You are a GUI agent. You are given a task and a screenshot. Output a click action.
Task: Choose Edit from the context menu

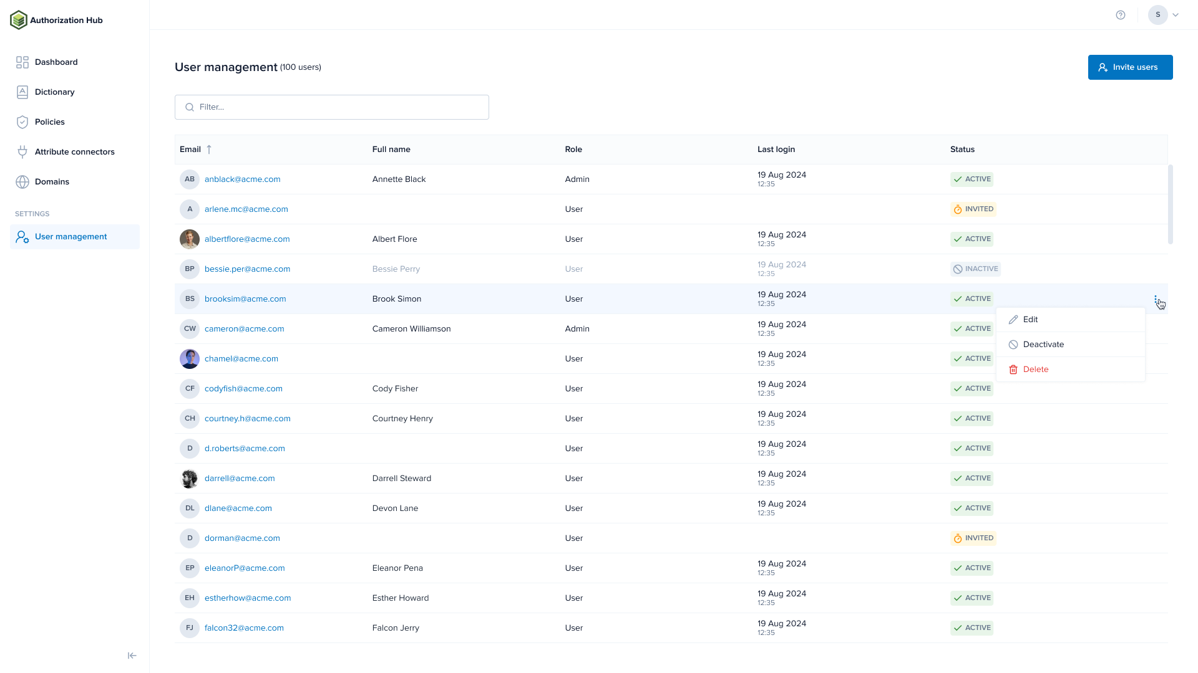pyautogui.click(x=1031, y=320)
